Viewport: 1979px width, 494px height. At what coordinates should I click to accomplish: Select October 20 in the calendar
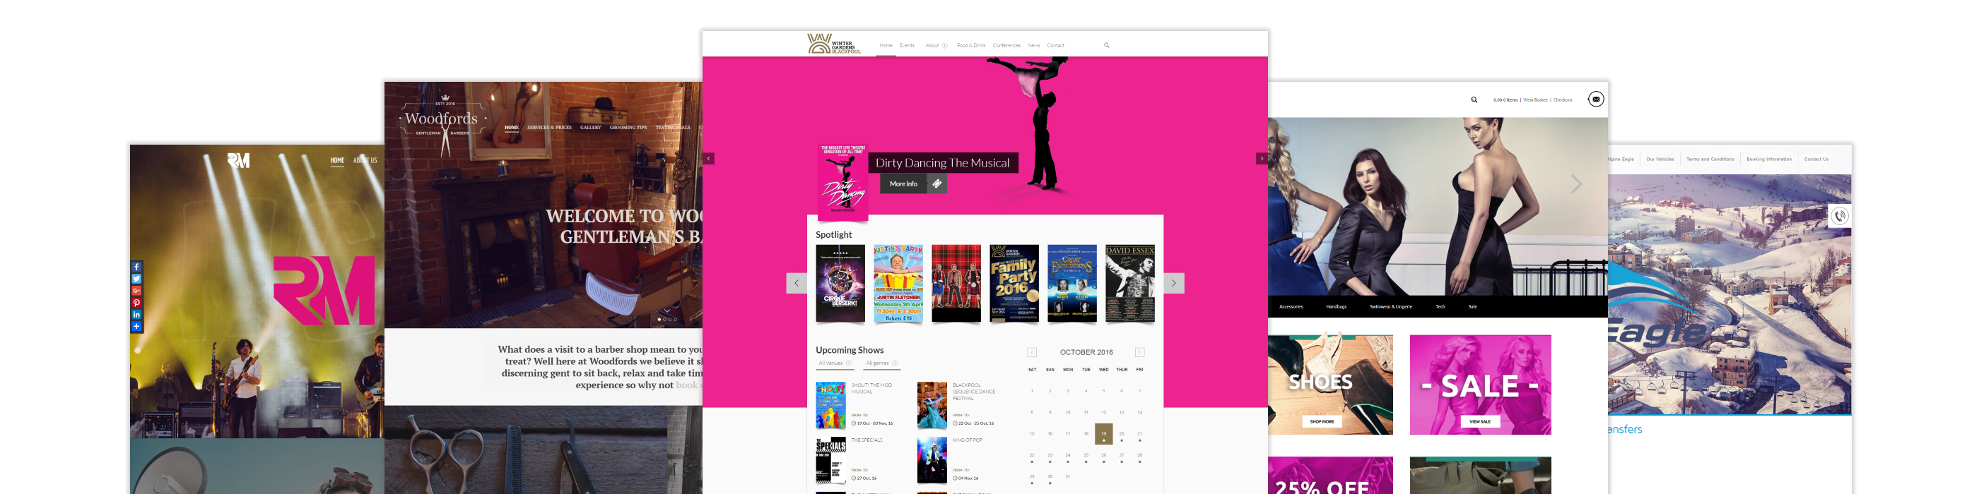pyautogui.click(x=1122, y=434)
